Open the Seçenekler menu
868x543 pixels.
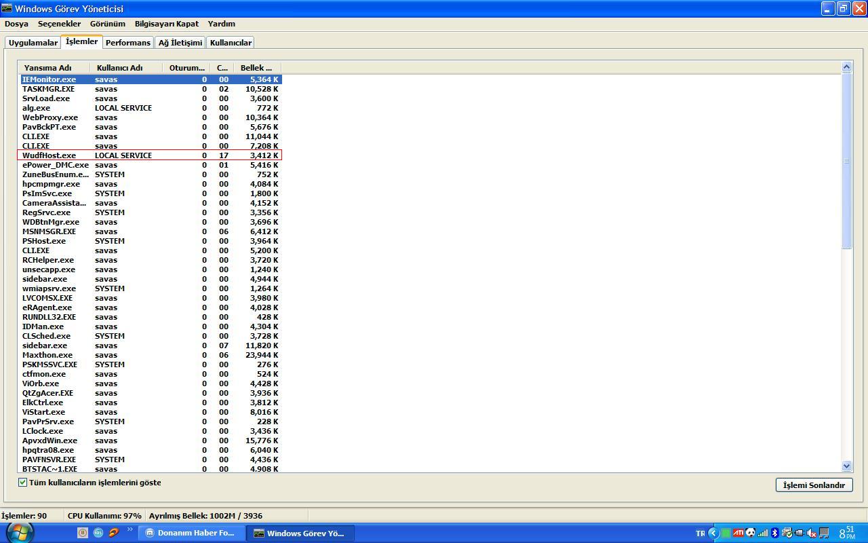click(59, 24)
